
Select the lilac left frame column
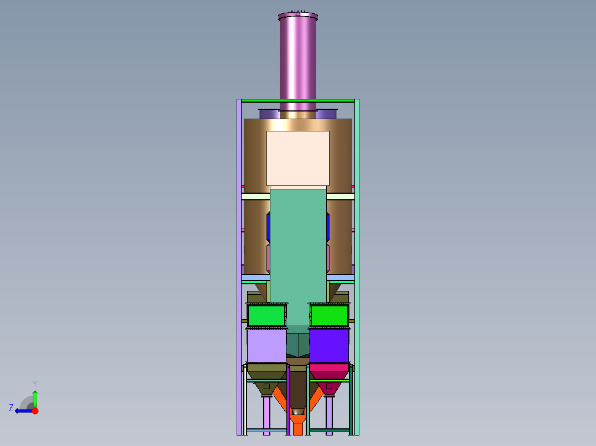(x=239, y=267)
